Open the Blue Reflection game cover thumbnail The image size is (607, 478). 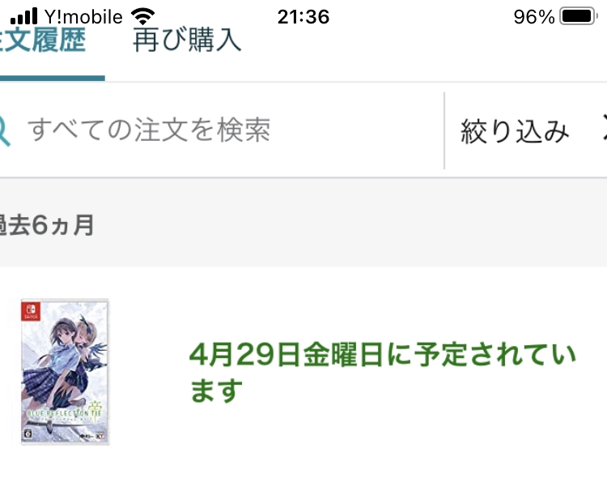[65, 371]
